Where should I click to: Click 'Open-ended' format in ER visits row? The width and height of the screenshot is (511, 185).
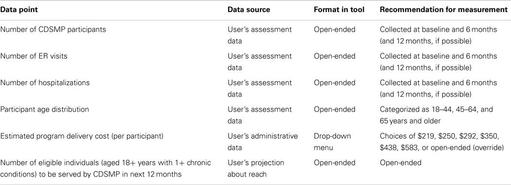335,56
